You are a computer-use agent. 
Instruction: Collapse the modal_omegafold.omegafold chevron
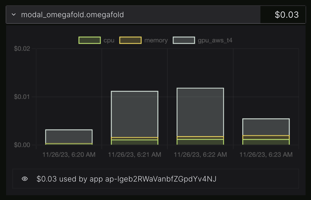click(14, 15)
